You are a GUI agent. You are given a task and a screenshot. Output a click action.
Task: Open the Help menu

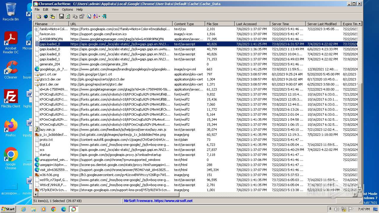point(80,9)
